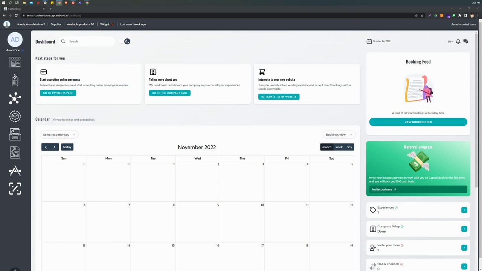Viewport: 482px width, 271px height.
Task: Open the printer documents sidebar icon
Action: [15, 134]
